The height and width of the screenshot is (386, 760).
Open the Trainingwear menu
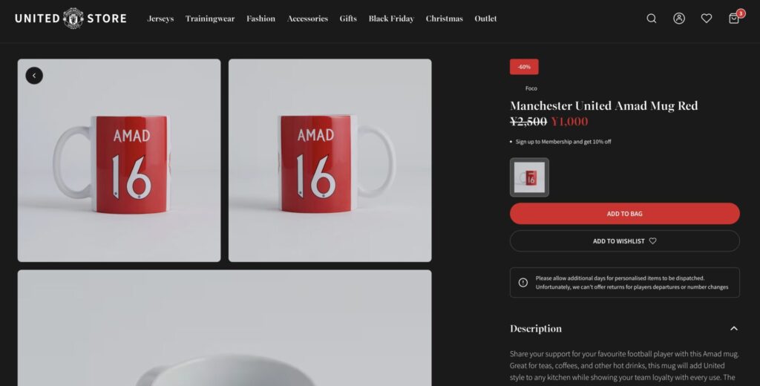[210, 19]
